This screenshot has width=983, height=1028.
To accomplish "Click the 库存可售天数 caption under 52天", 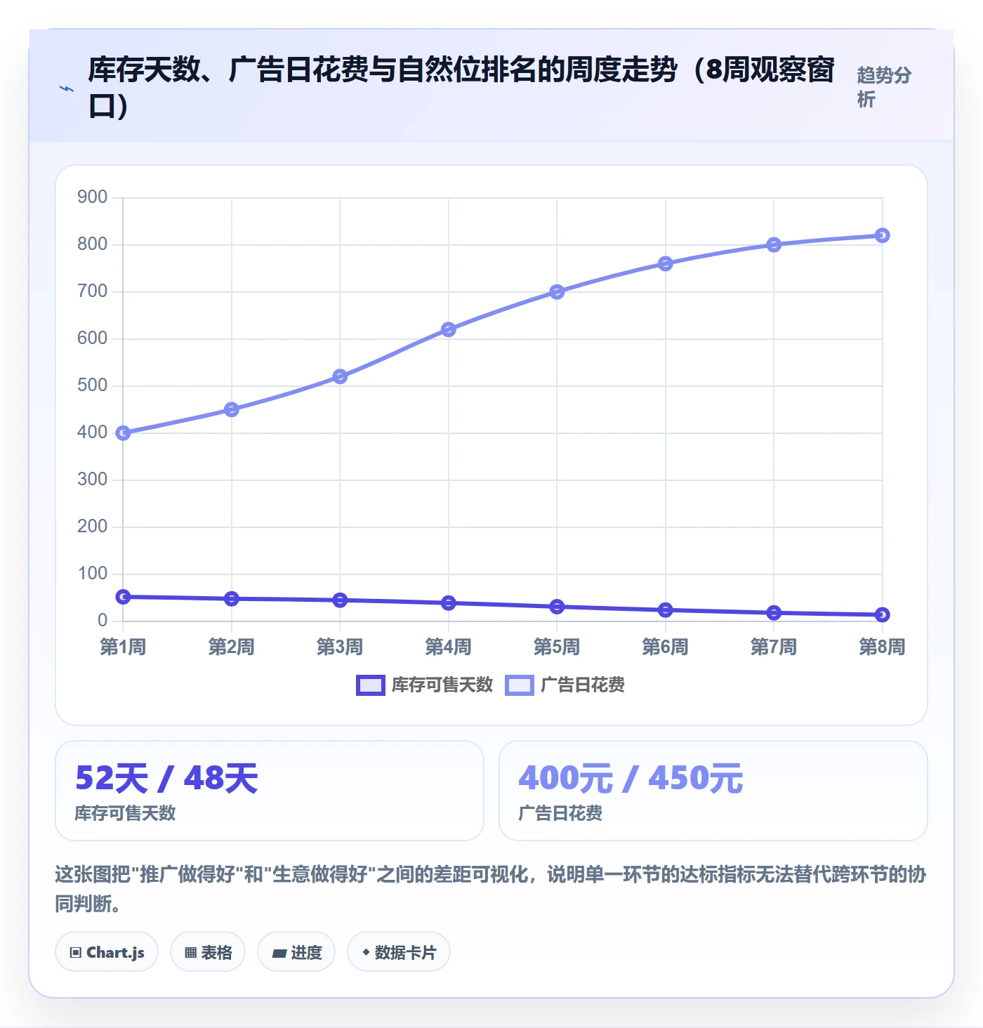I will 125,813.
